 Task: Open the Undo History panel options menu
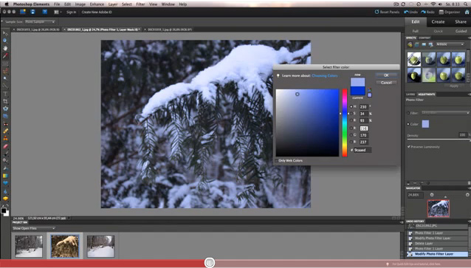tap(469, 221)
